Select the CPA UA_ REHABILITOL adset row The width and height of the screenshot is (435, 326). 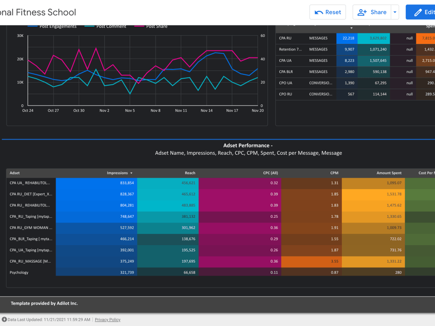[221, 183]
